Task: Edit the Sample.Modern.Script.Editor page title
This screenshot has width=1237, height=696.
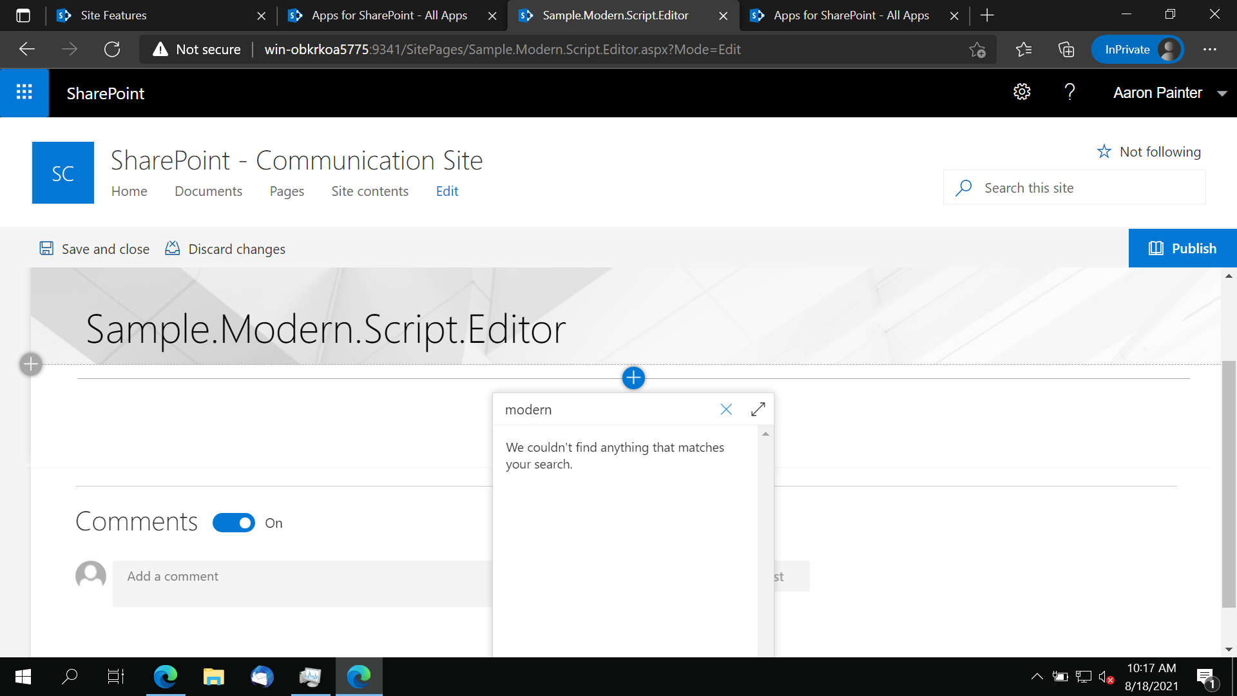Action: (x=325, y=329)
